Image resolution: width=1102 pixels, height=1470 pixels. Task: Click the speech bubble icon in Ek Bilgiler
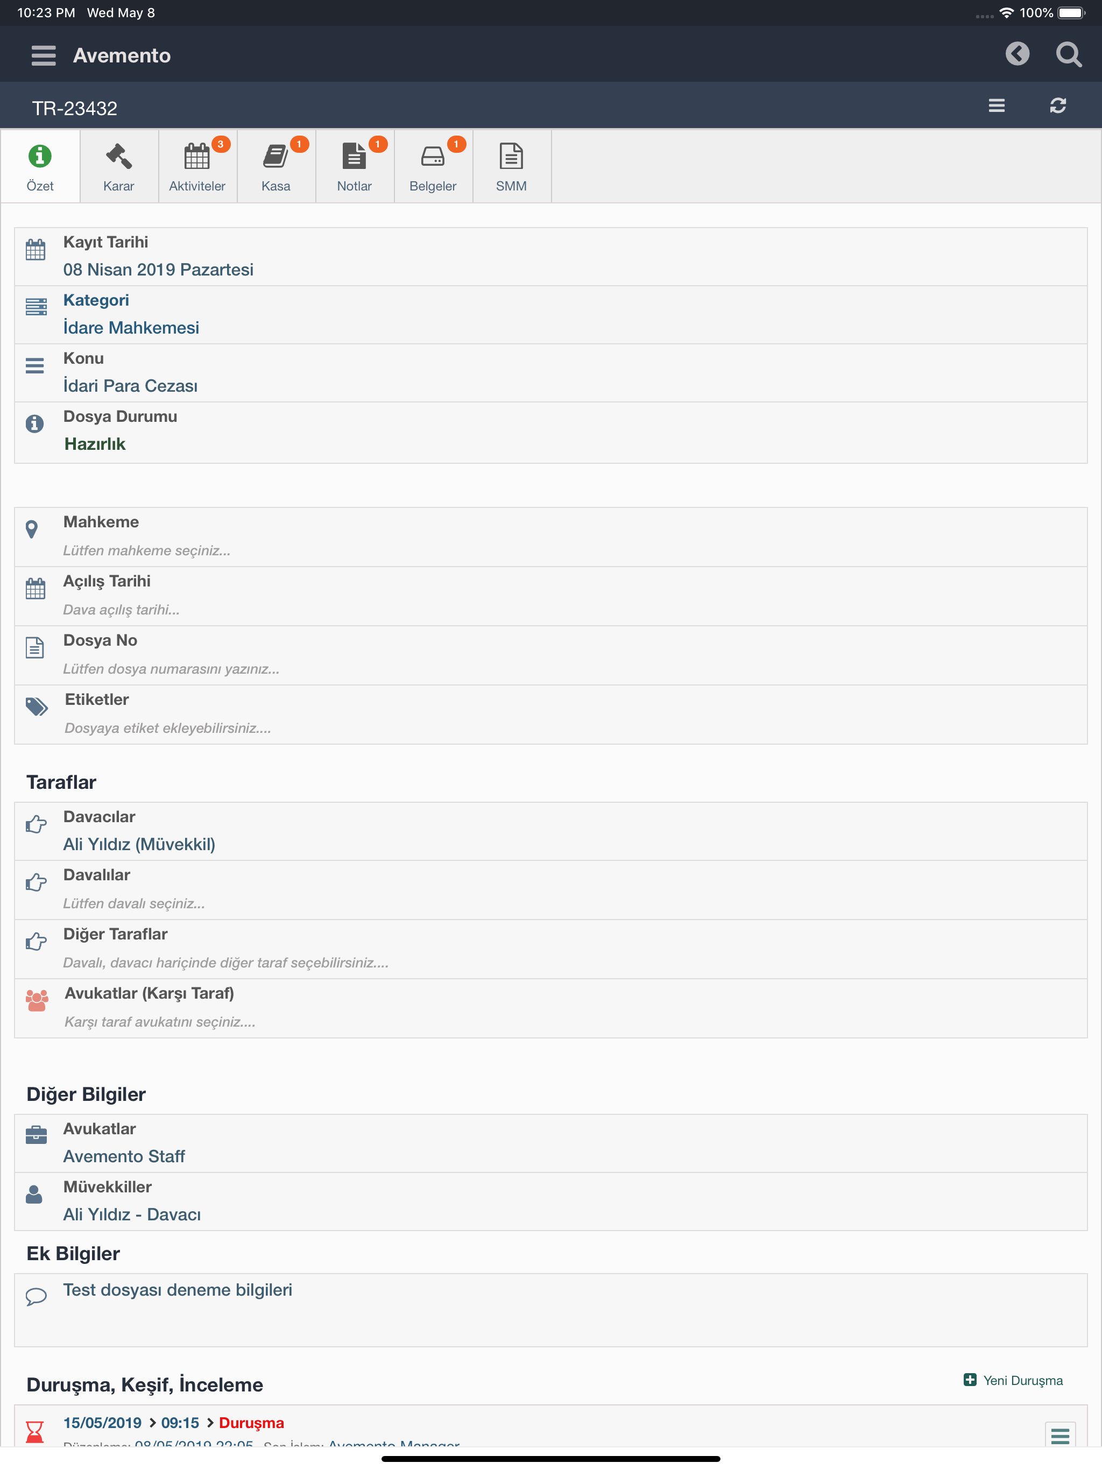36,1296
